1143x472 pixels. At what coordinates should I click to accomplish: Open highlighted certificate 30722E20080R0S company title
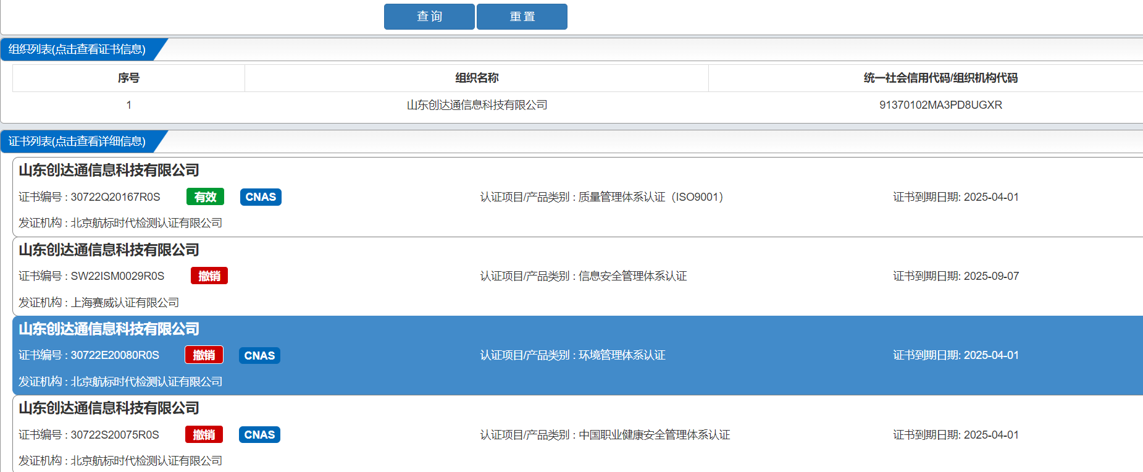tap(109, 329)
